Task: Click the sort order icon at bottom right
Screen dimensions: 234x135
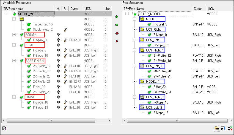Action: click(x=223, y=128)
